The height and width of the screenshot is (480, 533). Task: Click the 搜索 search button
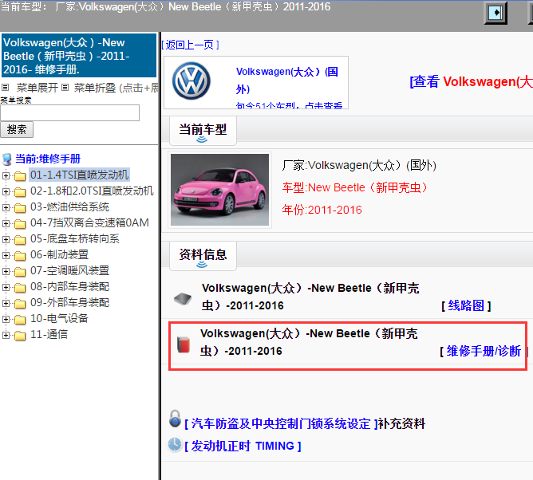17,129
